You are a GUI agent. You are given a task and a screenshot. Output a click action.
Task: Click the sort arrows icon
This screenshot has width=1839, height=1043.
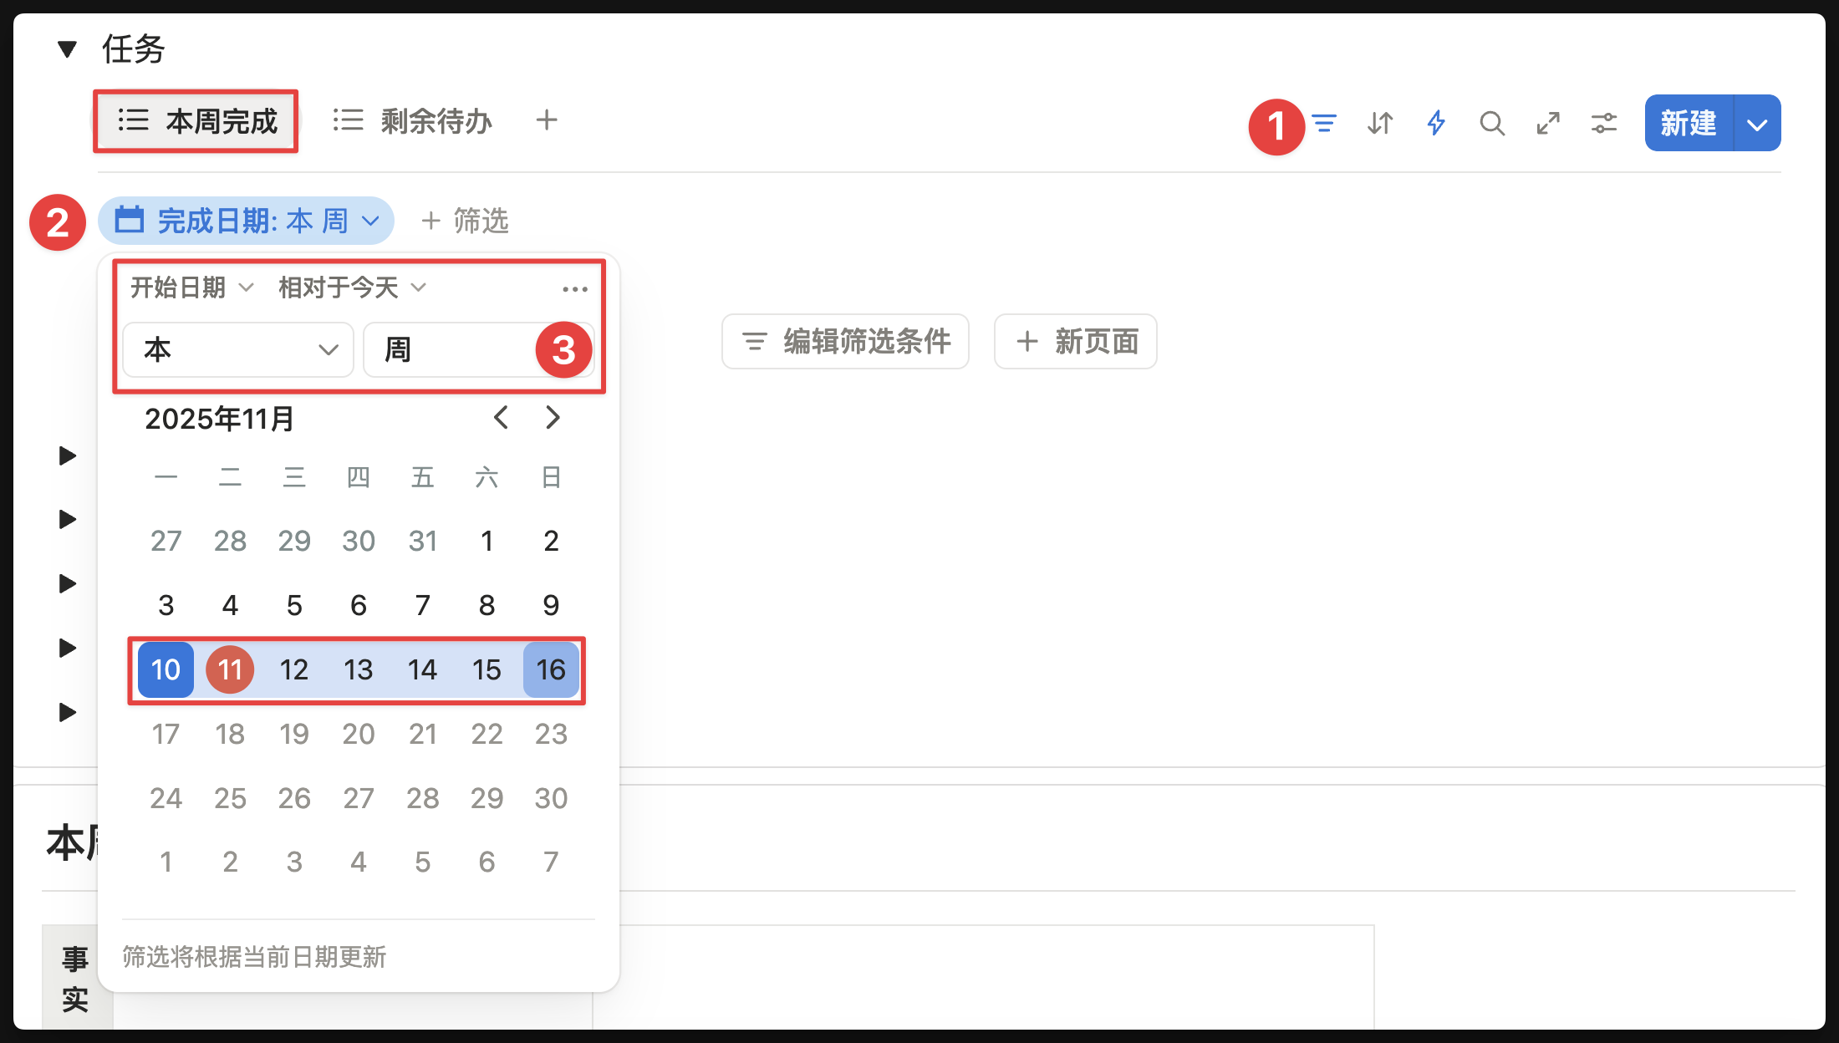pos(1380,124)
